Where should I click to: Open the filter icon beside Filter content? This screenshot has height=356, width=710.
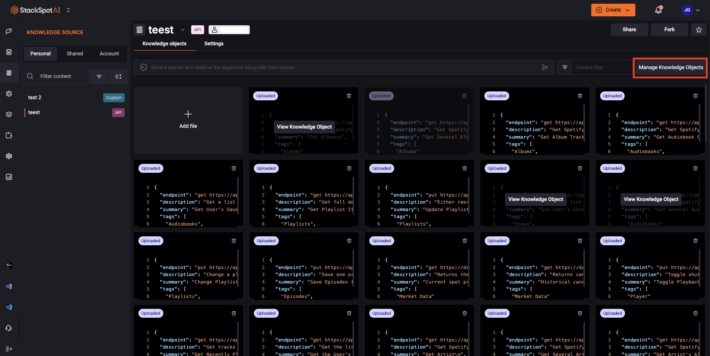[99, 76]
